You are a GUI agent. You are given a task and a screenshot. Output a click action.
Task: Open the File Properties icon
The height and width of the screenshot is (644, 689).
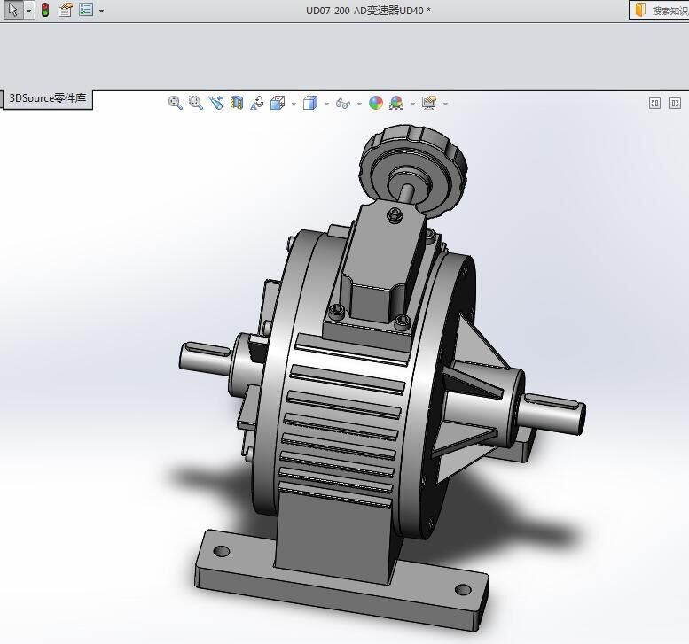(66, 10)
